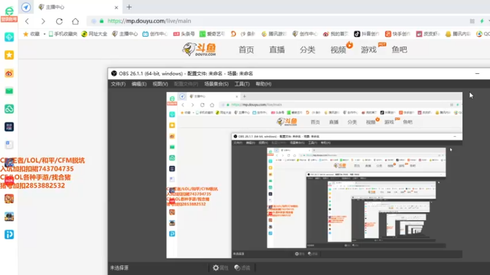Open OBS 文件(F) menu
This screenshot has height=275, width=490.
[118, 84]
